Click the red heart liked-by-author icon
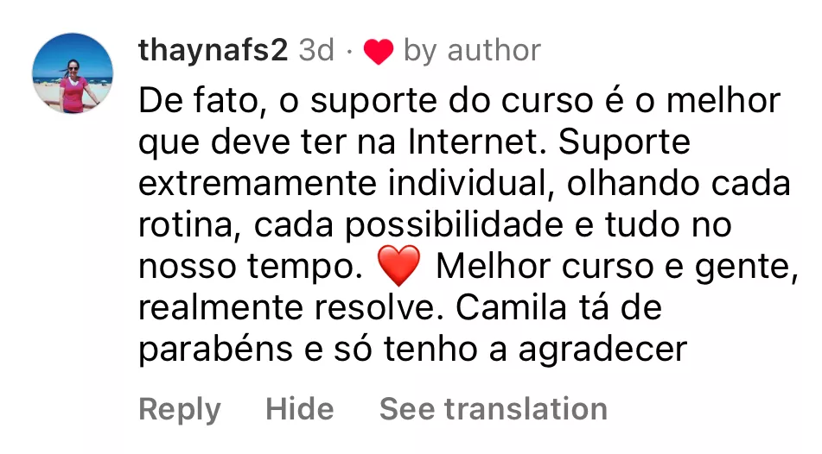 tap(379, 52)
